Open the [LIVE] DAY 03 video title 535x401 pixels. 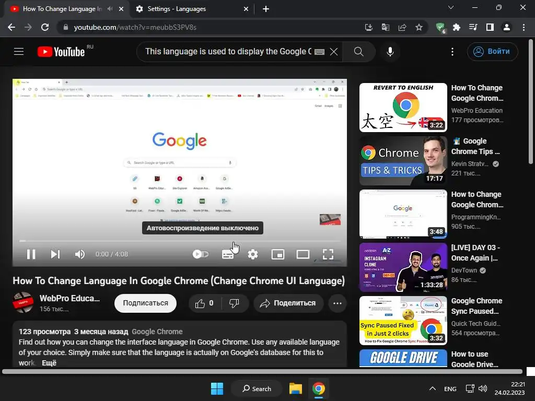pos(475,253)
